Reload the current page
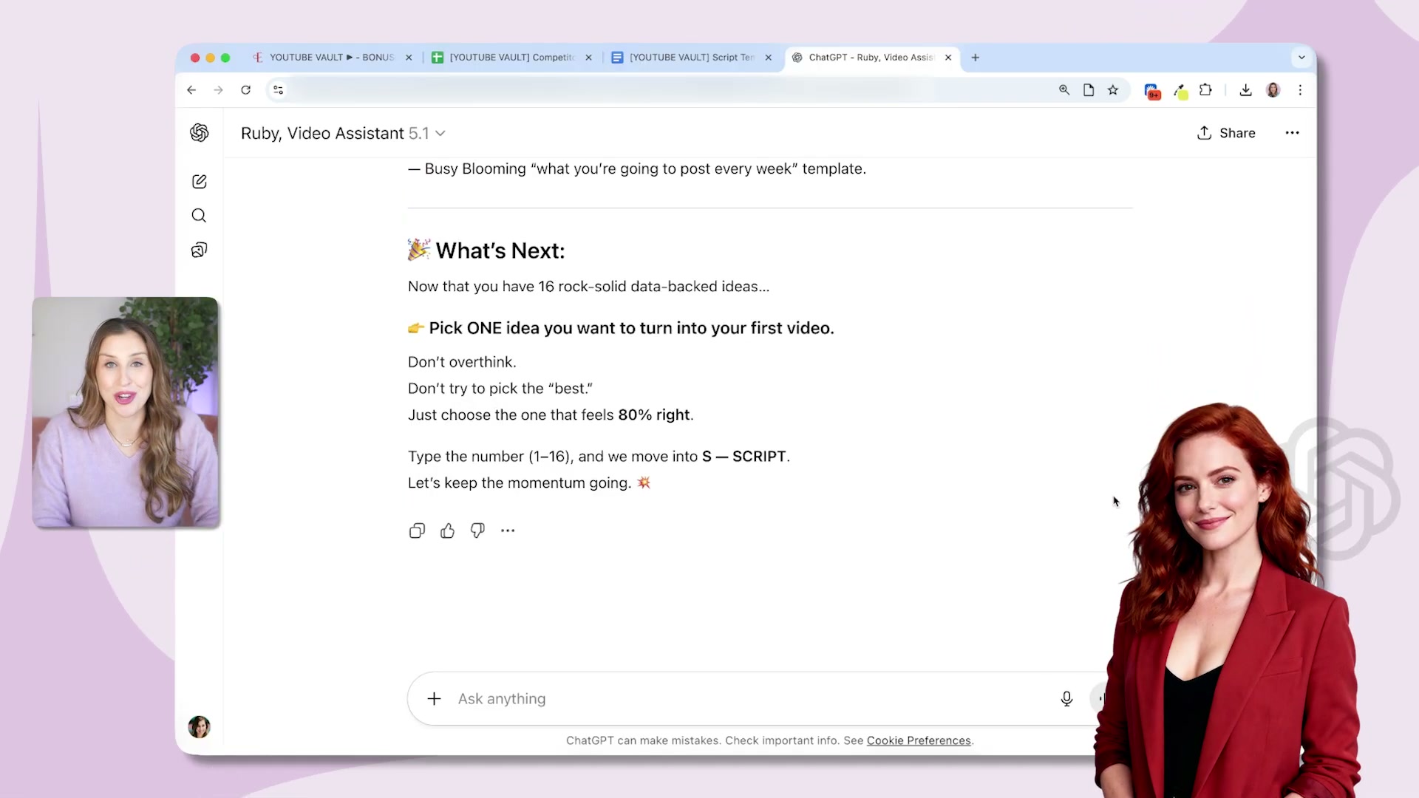This screenshot has width=1419, height=798. click(246, 89)
